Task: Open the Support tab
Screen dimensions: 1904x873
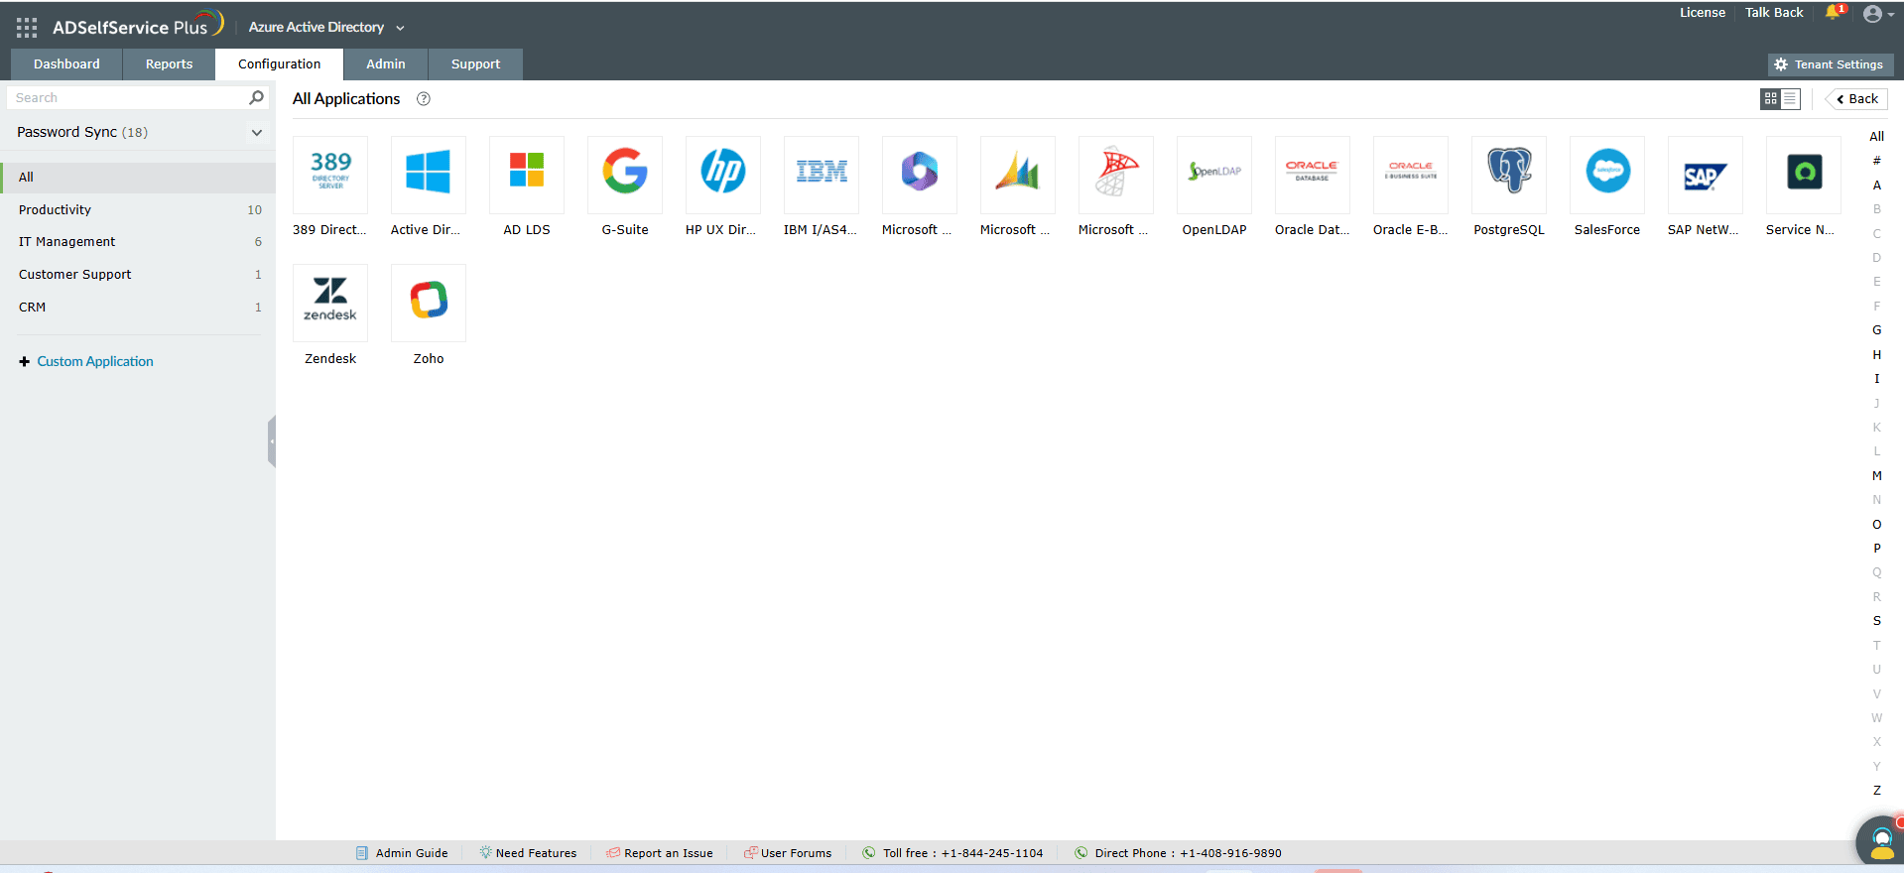Action: click(x=475, y=64)
